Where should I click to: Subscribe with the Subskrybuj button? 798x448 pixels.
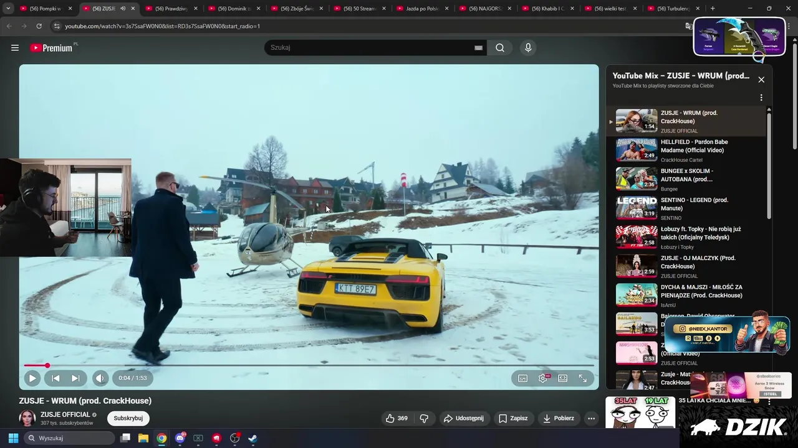(x=128, y=418)
